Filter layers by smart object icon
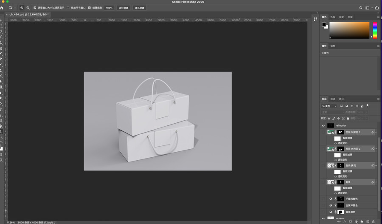The height and width of the screenshot is (224, 382). [362, 106]
